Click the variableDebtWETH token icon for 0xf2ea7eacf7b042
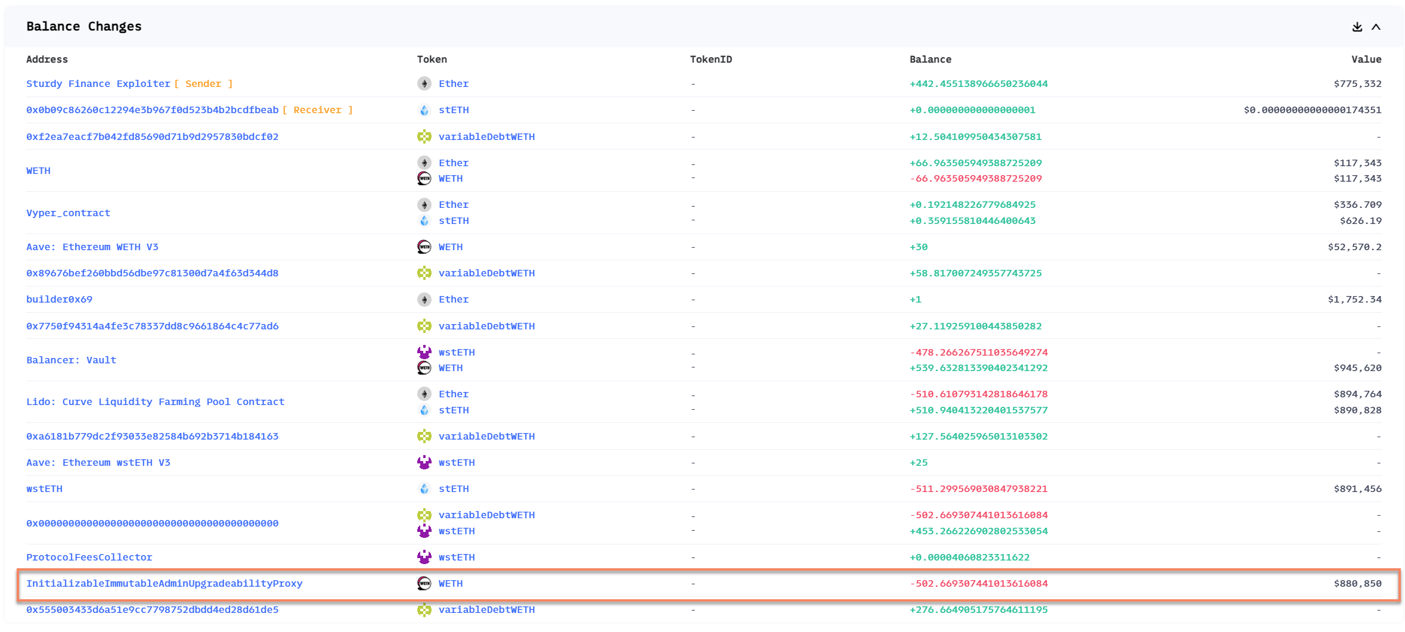The height and width of the screenshot is (632, 1405). pos(424,136)
